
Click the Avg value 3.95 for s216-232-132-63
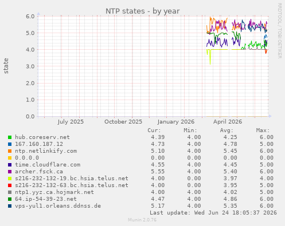coord(231,185)
